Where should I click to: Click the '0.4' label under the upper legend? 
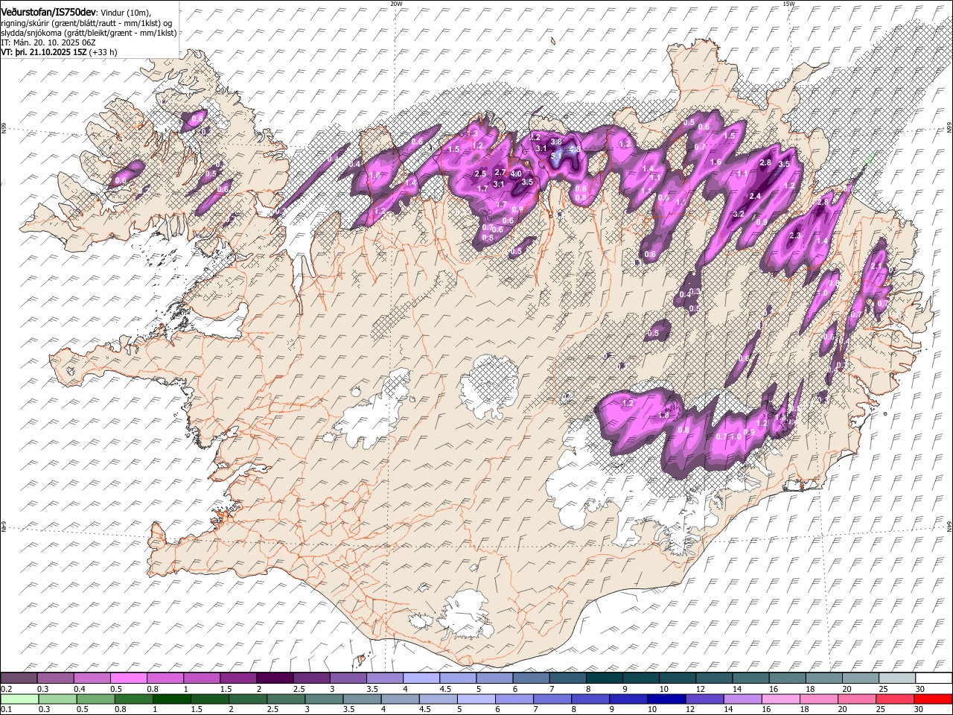[79, 689]
